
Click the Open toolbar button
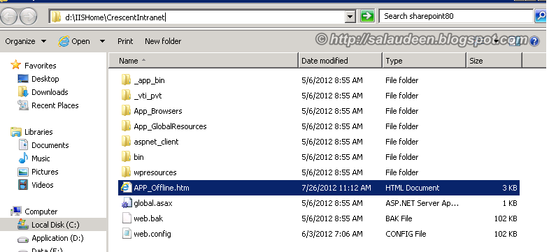(x=74, y=41)
